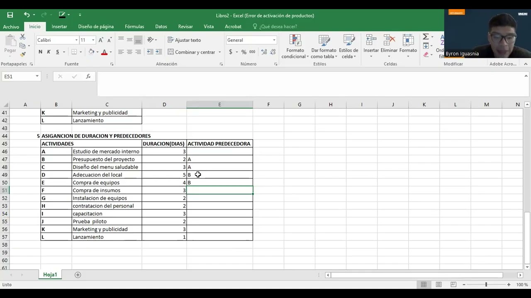Select the Hoja1 sheet tab
The image size is (531, 298).
pyautogui.click(x=50, y=275)
